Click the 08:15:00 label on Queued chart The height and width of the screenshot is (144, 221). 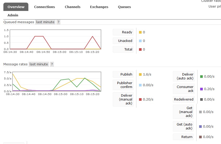pyautogui.click(x=60, y=52)
